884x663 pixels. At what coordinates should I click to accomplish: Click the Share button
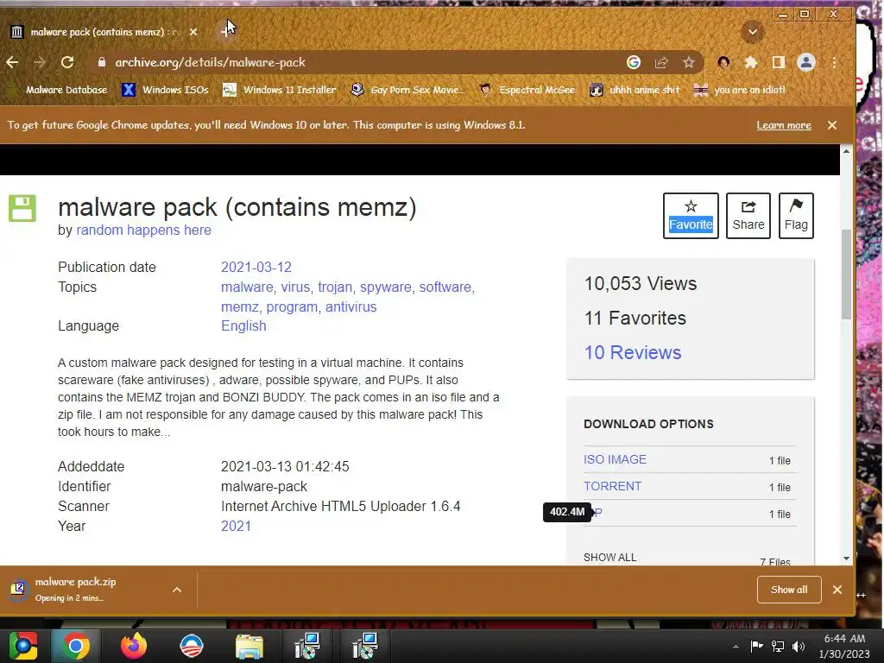tap(748, 216)
